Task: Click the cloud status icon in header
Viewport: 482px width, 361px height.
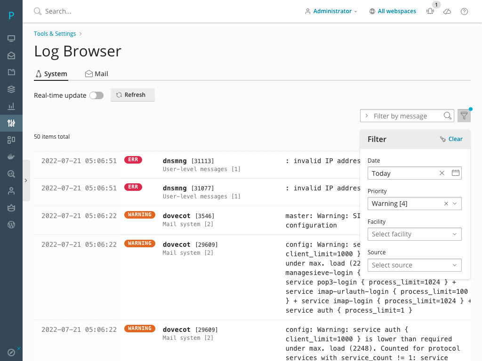Action: tap(447, 11)
